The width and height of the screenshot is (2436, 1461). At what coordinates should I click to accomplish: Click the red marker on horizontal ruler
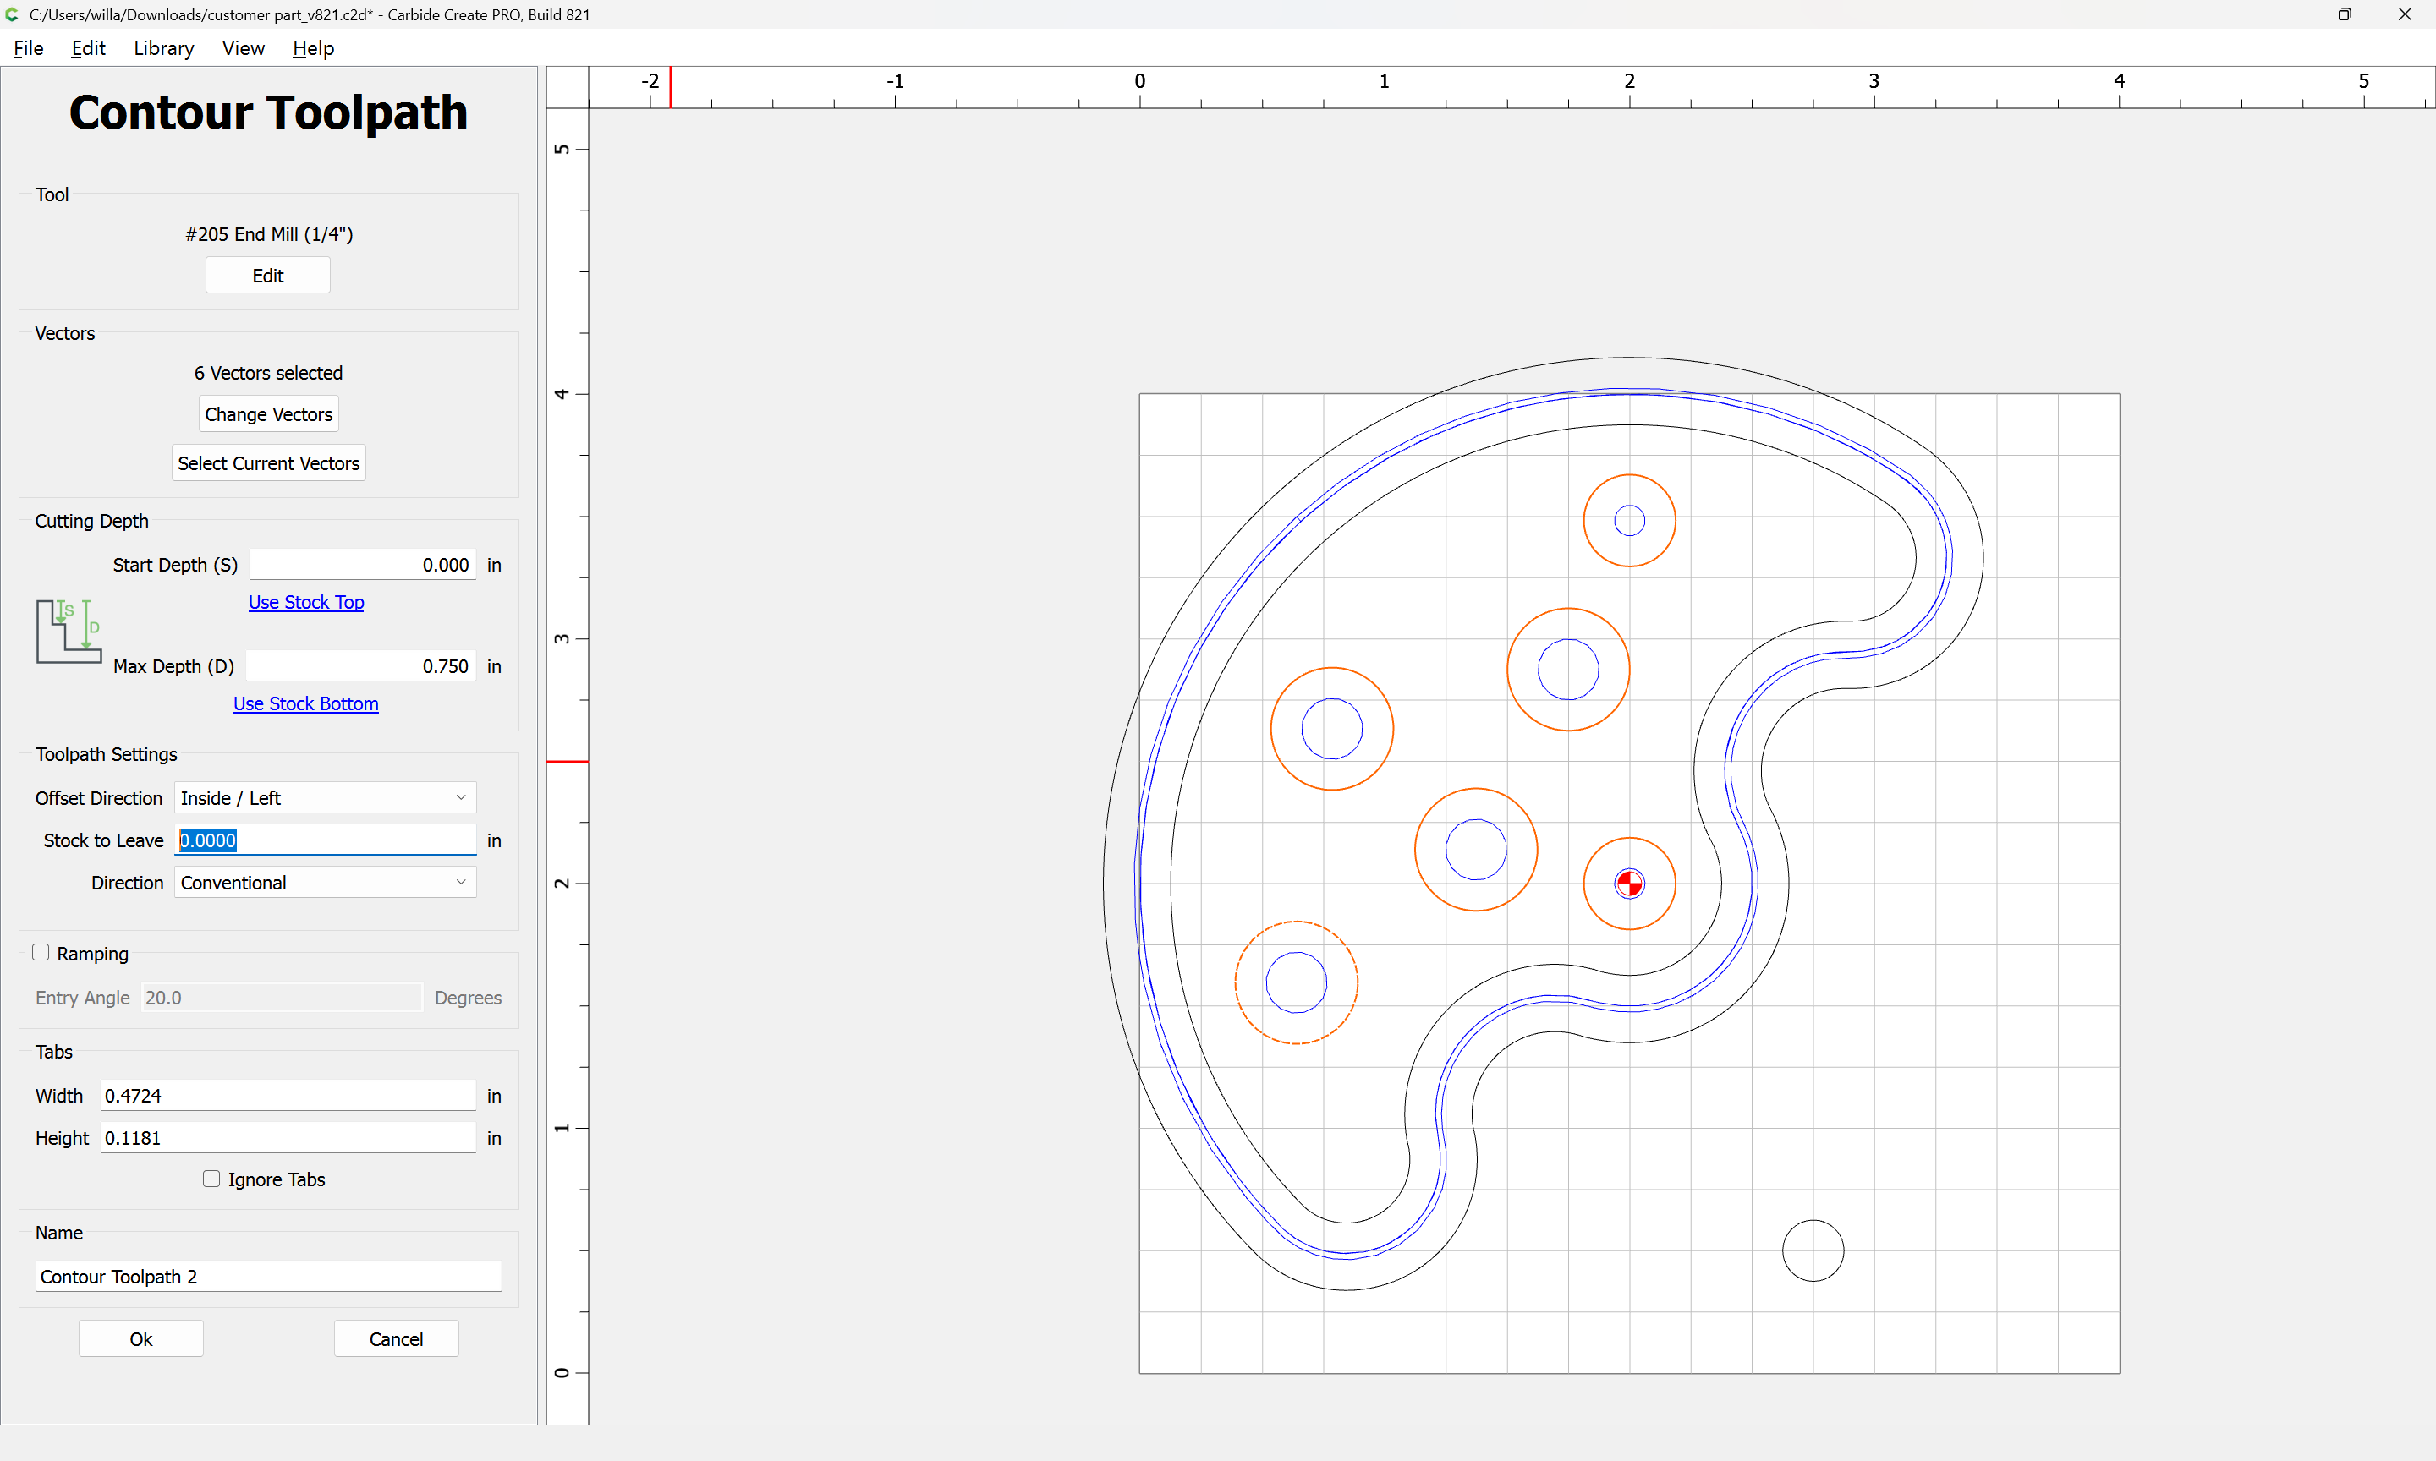(x=671, y=86)
